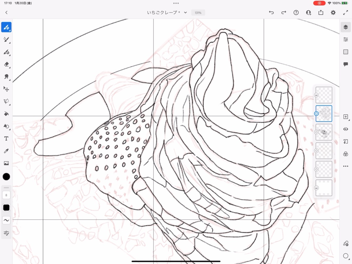Image resolution: width=352 pixels, height=264 pixels.
Task: Open the Help question mark menu
Action: pos(296,13)
